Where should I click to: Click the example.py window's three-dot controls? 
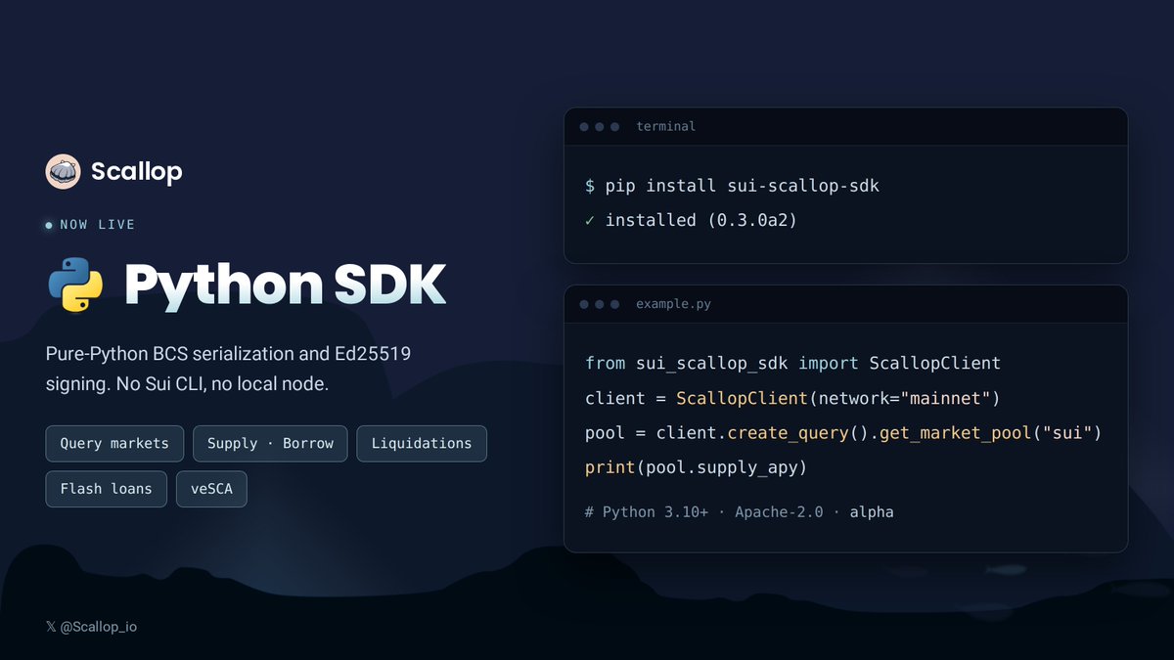pyautogui.click(x=599, y=304)
